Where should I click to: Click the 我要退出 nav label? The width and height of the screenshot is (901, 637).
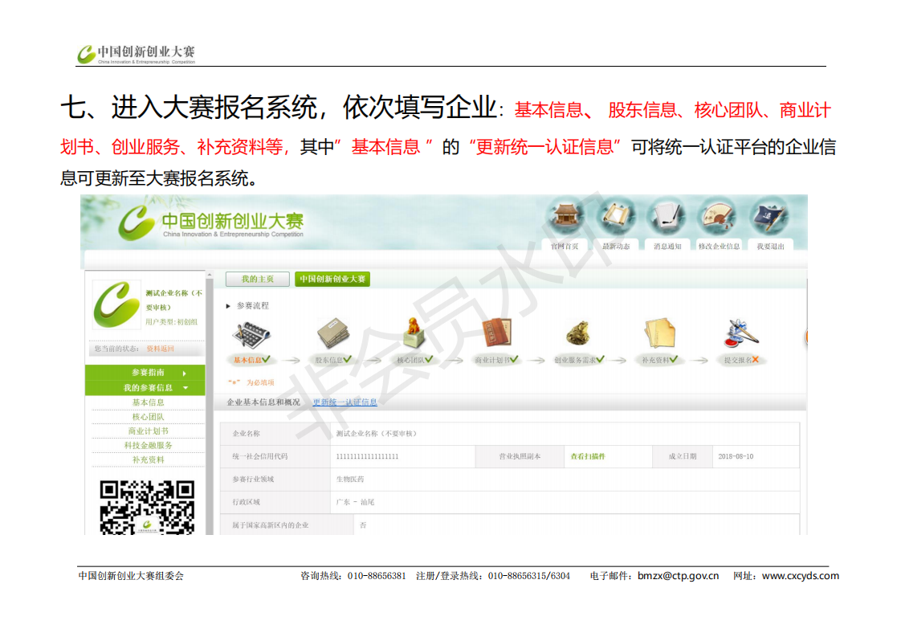click(771, 246)
